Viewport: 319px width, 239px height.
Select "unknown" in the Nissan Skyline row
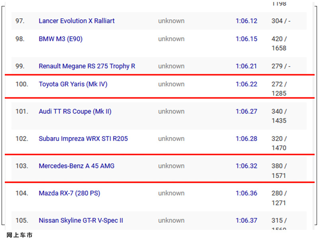click(171, 220)
